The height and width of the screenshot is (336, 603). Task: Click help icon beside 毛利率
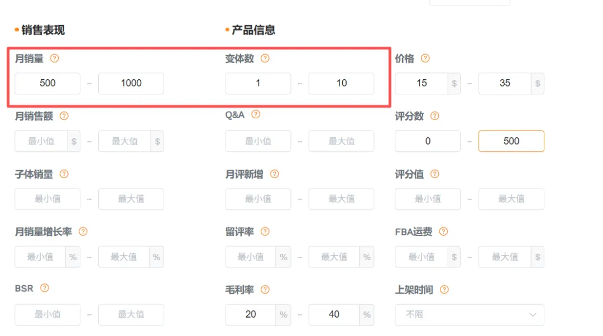[265, 290]
